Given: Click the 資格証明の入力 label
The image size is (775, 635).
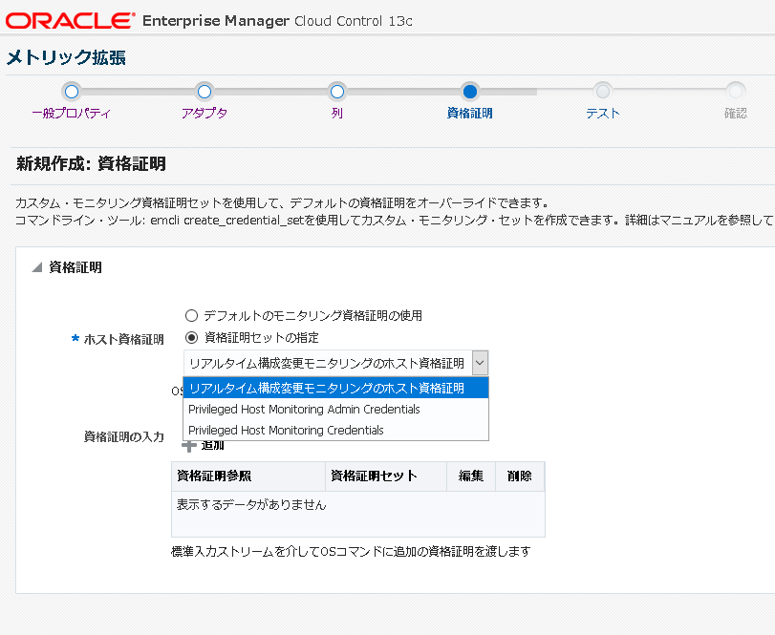Looking at the screenshot, I should (123, 436).
